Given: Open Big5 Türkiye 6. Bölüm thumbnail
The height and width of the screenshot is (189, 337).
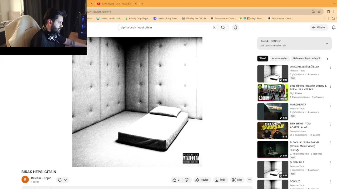Looking at the screenshot, I should pyautogui.click(x=273, y=93).
